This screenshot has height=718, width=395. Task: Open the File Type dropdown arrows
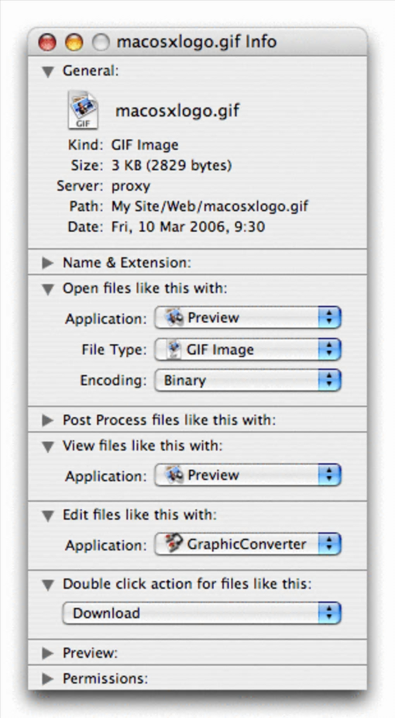329,349
